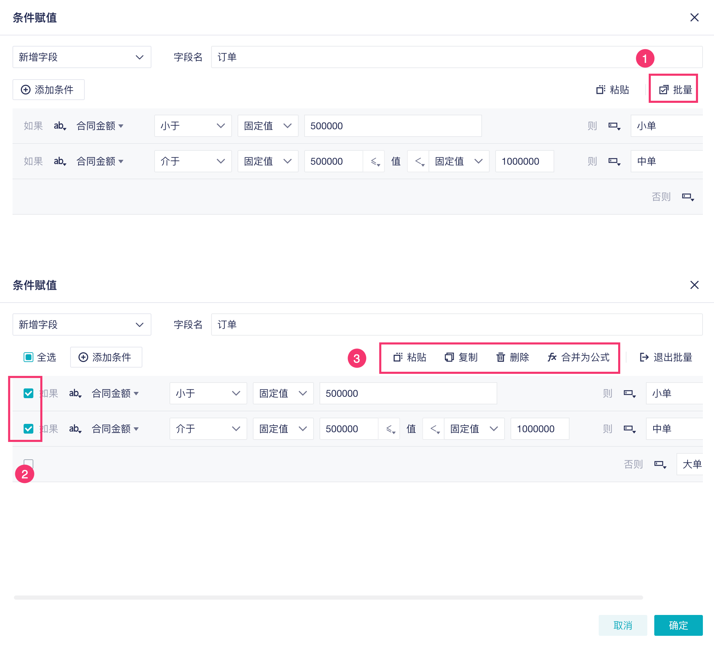Screen dimensions: 714x649
Task: Expand 介于 operator dropdown in upper dialog
Action: tap(193, 161)
